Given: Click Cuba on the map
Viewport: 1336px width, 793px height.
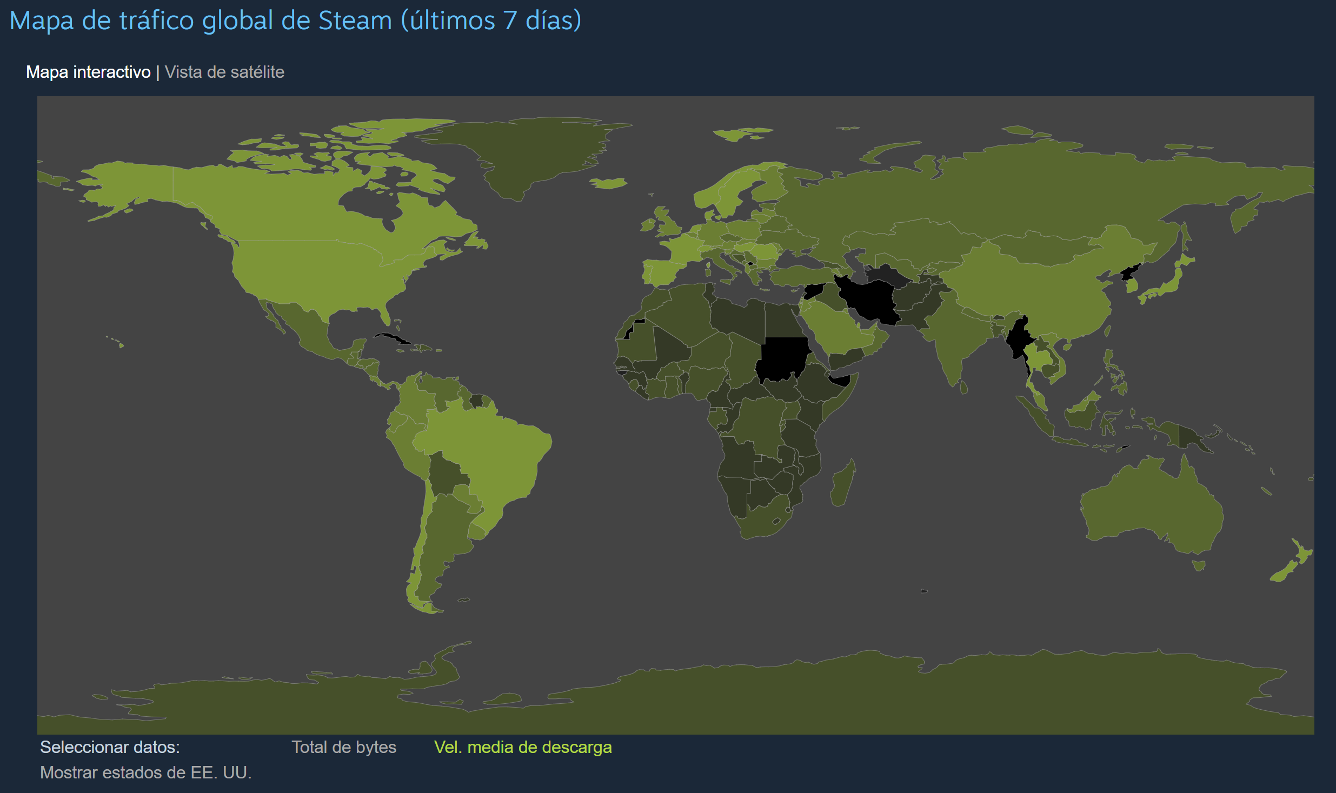Looking at the screenshot, I should coord(393,338).
